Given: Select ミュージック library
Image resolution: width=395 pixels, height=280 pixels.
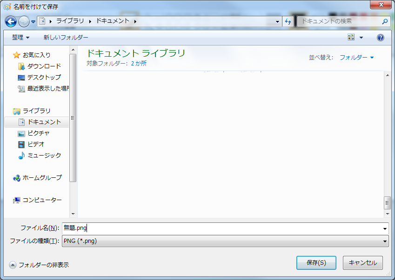Looking at the screenshot, I should 44,156.
